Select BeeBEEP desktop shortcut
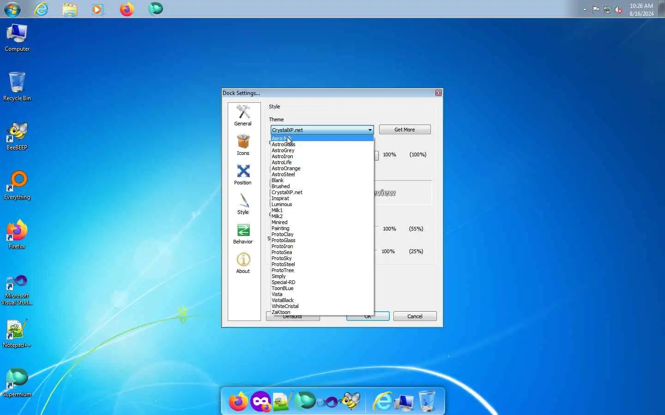 pyautogui.click(x=17, y=136)
